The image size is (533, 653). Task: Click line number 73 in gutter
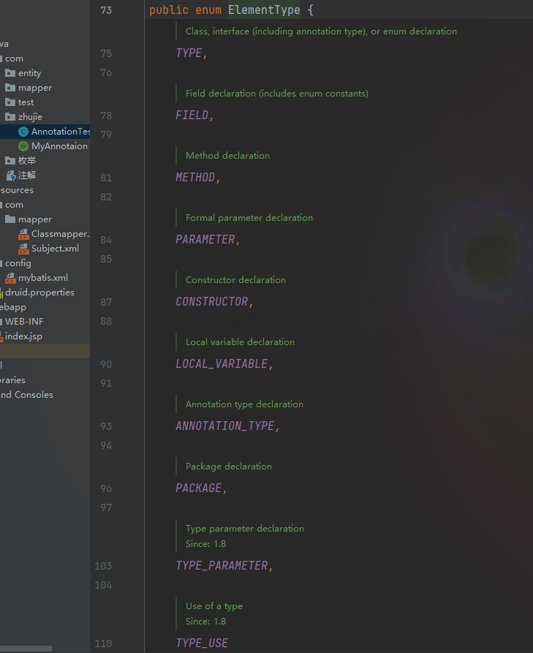(x=106, y=10)
